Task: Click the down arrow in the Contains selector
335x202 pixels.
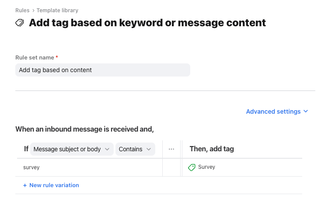Action: coord(149,149)
